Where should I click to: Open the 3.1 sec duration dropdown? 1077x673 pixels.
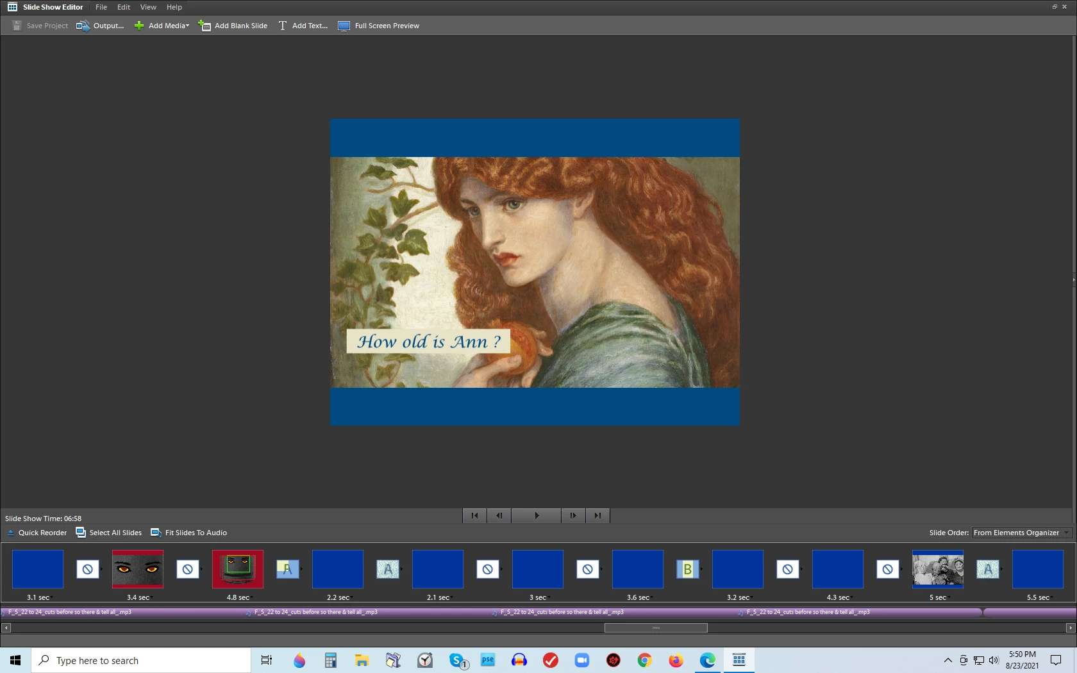(39, 597)
